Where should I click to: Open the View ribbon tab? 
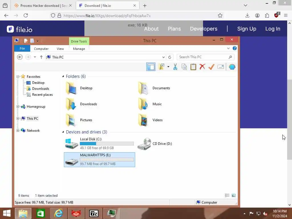[60, 48]
